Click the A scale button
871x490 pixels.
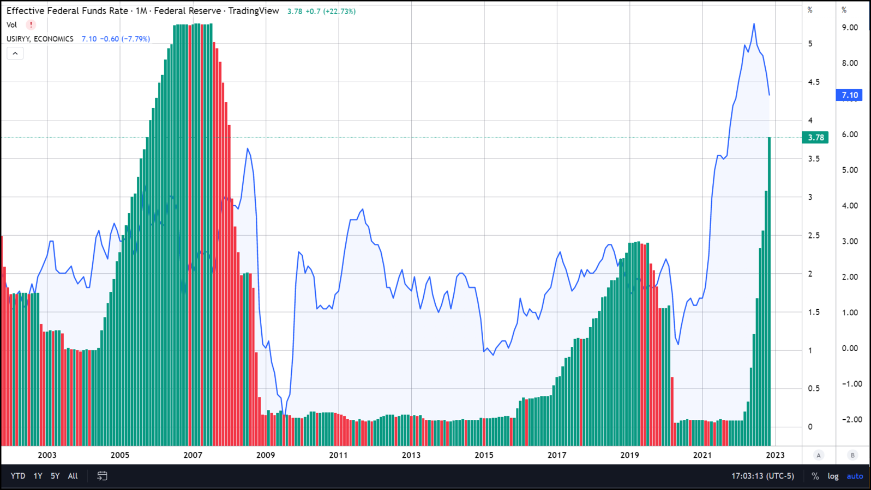tap(818, 455)
